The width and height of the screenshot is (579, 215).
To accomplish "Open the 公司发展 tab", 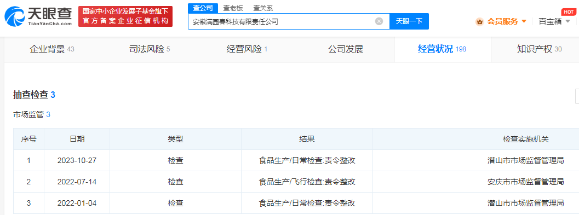I will point(346,49).
